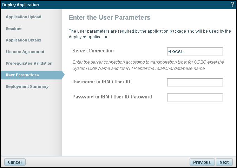
Task: Click the Server Connection field containing *LOCAL
Action: tap(195, 52)
